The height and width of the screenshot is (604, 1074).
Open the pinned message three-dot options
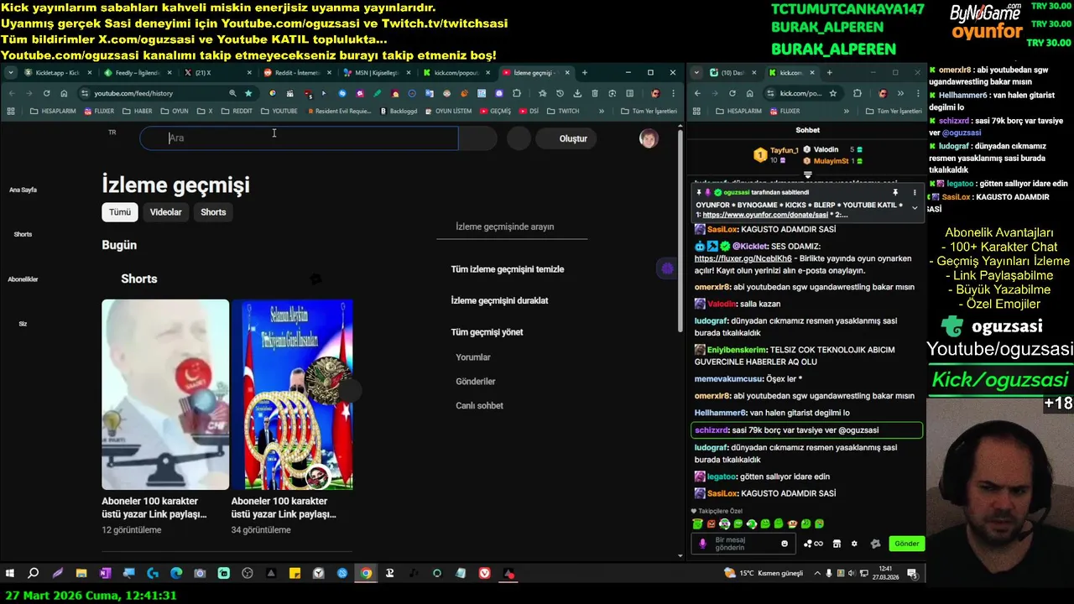tap(915, 193)
